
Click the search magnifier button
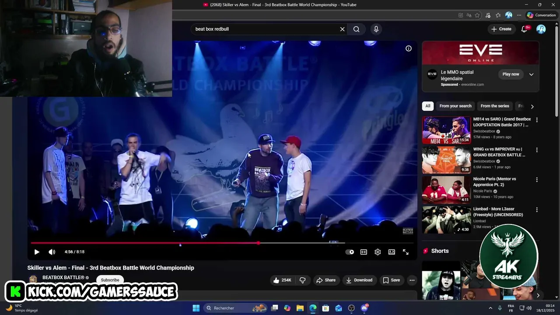click(357, 29)
